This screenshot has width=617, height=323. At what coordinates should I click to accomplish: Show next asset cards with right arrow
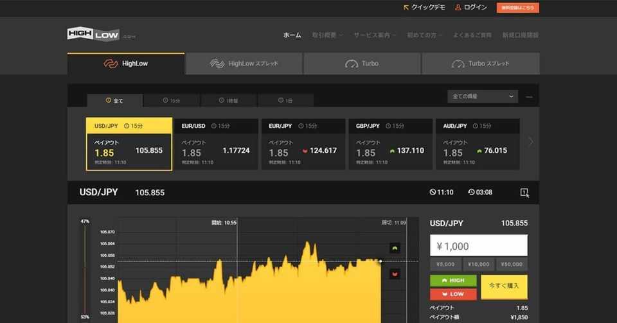point(530,142)
